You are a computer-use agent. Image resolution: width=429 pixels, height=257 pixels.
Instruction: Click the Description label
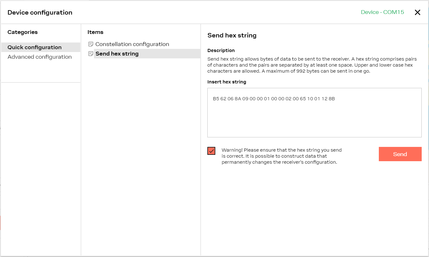click(x=221, y=50)
